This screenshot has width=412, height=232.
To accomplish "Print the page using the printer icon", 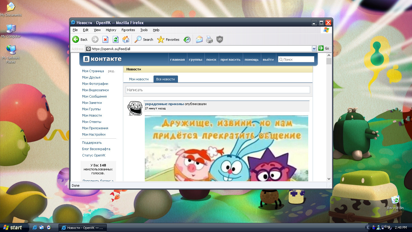I will (x=209, y=40).
